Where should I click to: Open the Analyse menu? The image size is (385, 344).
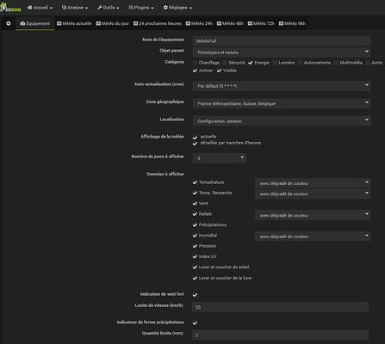click(x=75, y=8)
